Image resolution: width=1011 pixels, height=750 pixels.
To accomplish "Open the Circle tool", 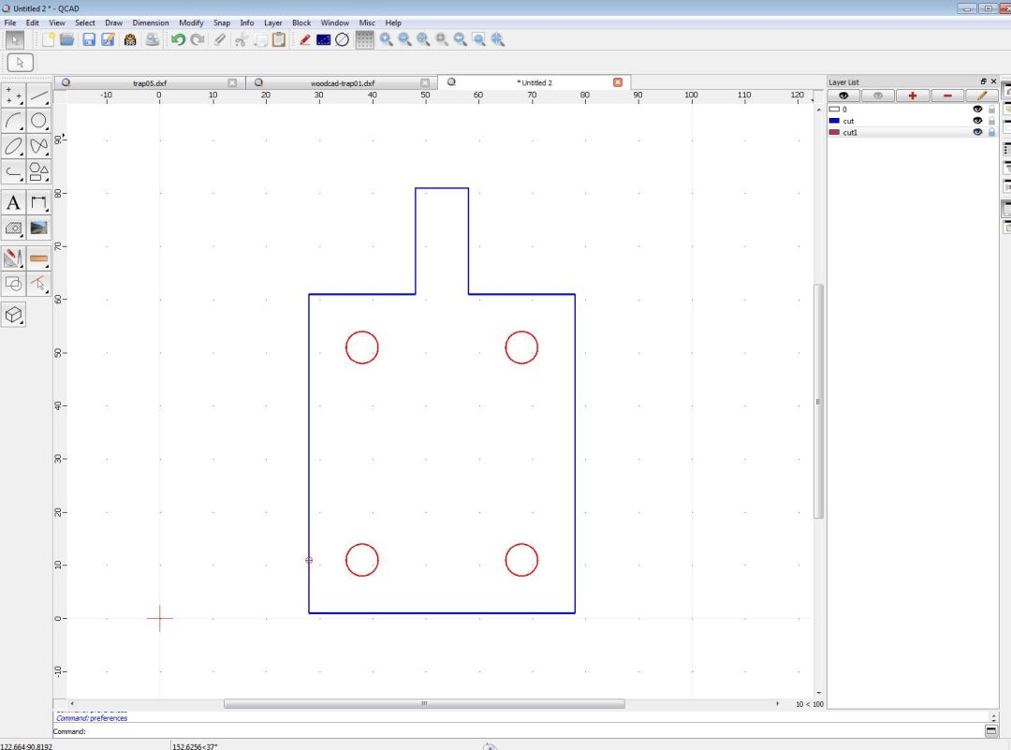I will [x=38, y=121].
